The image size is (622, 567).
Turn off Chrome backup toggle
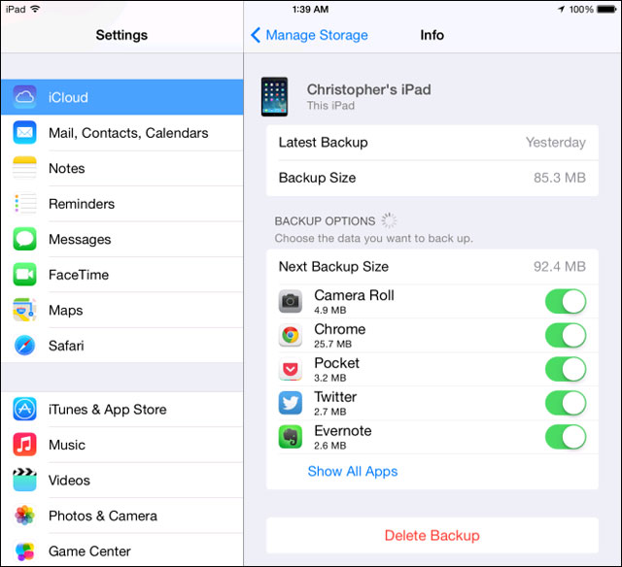pyautogui.click(x=566, y=335)
